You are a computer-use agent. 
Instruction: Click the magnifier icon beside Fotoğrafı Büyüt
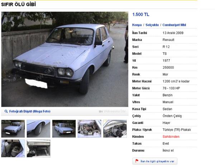tap(6, 111)
